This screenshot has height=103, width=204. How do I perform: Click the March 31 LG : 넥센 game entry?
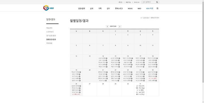(x=140, y=86)
